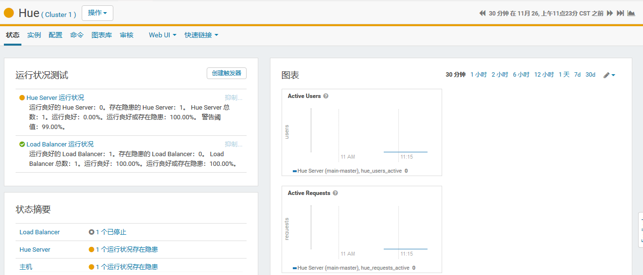Click orange dot in 主机 summary row

tap(91, 267)
